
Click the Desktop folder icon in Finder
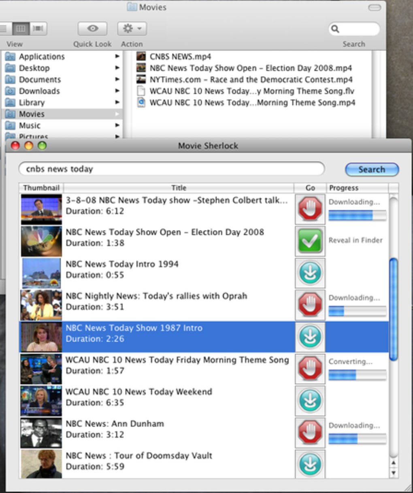point(10,68)
